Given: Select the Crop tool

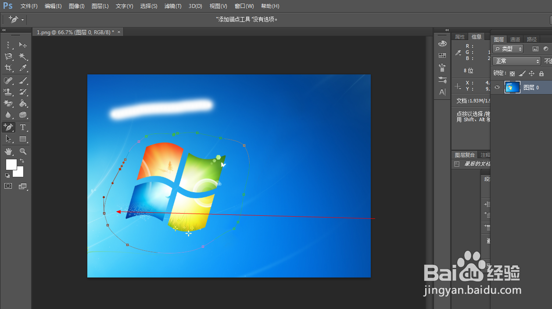Looking at the screenshot, I should tap(8, 68).
